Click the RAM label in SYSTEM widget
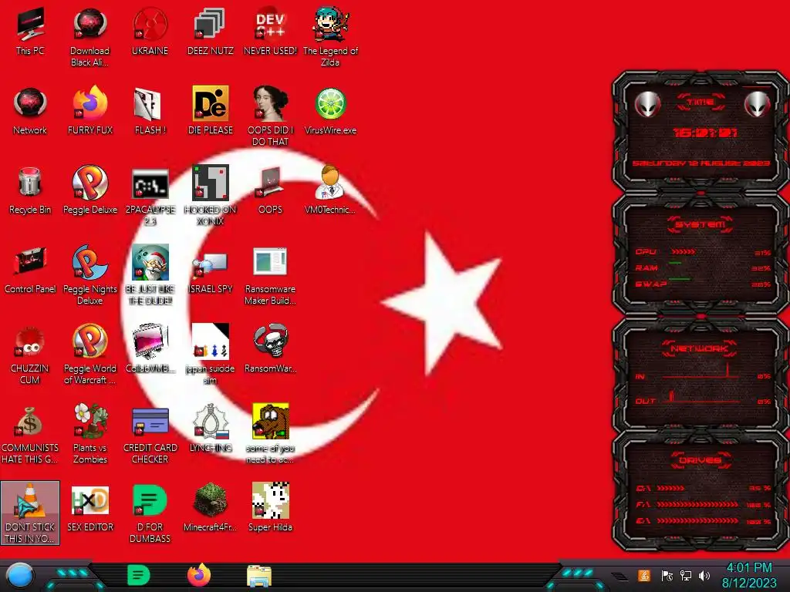 pos(647,267)
